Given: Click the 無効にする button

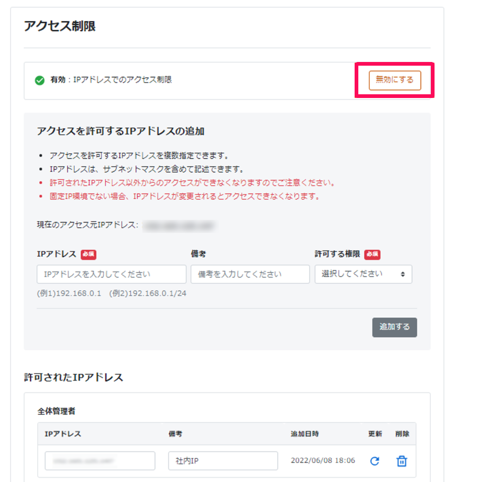Looking at the screenshot, I should point(395,80).
